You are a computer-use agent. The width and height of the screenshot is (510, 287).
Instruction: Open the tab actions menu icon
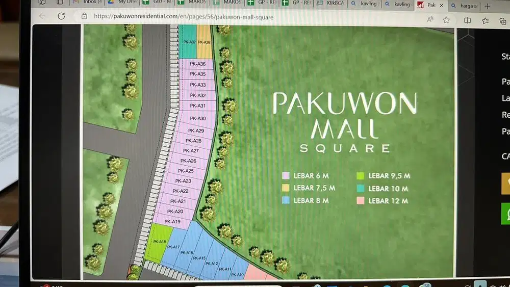(x=60, y=2)
